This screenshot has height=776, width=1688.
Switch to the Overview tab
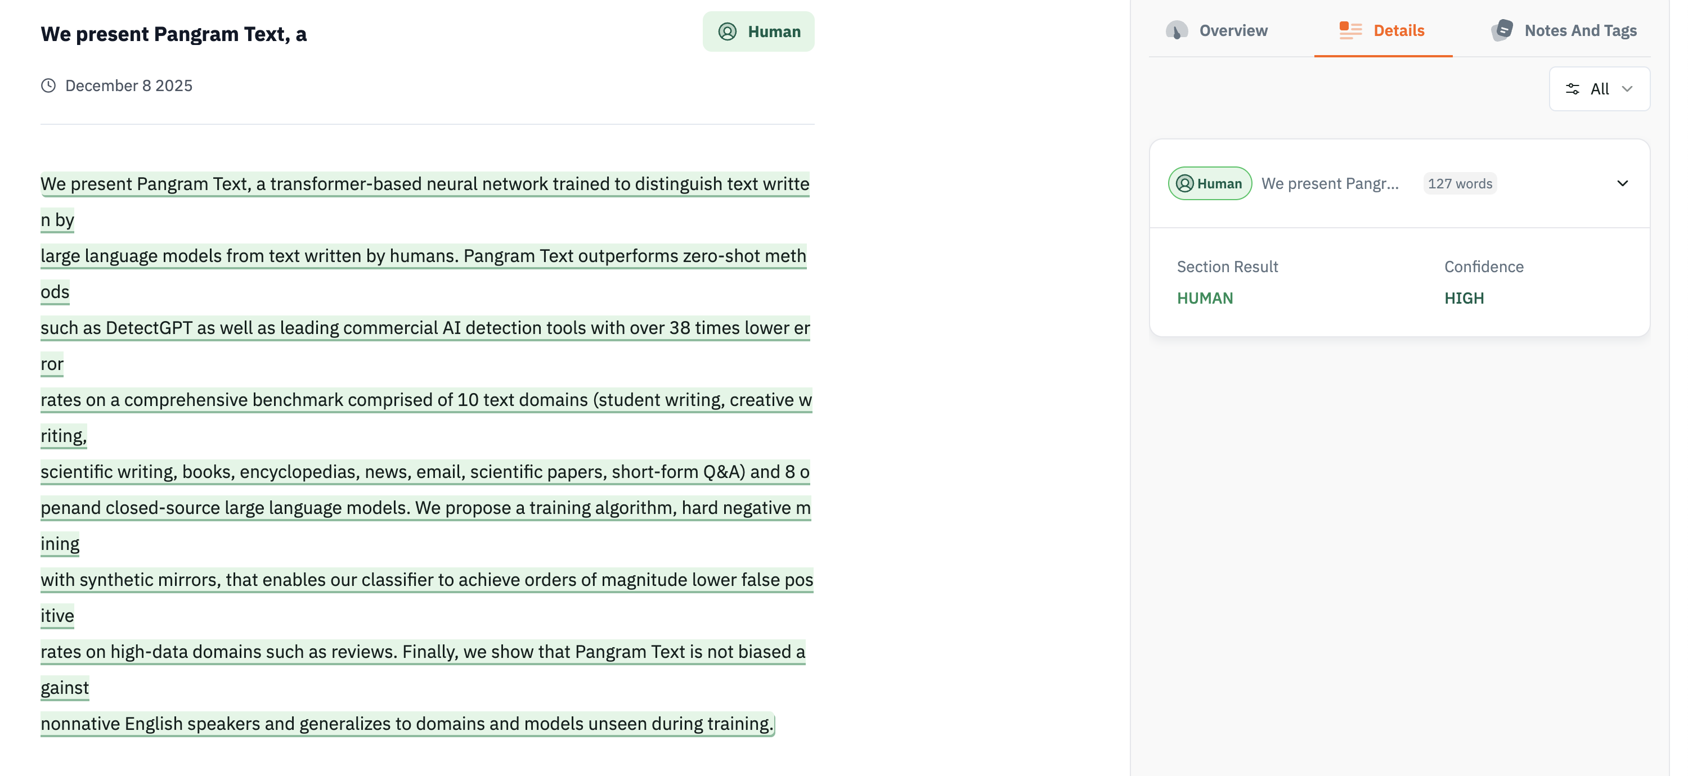point(1233,31)
